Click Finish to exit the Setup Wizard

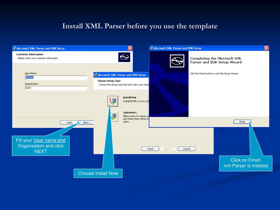242,122
